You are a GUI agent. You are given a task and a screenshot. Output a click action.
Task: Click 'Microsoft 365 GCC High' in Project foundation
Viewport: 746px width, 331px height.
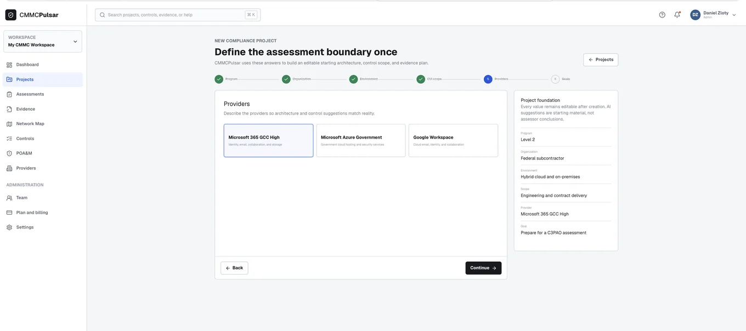coord(545,214)
